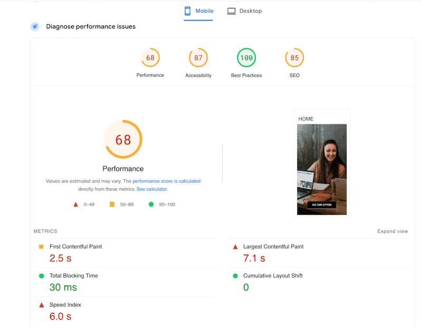Click the red triangle icon before Speed Index

42,304
